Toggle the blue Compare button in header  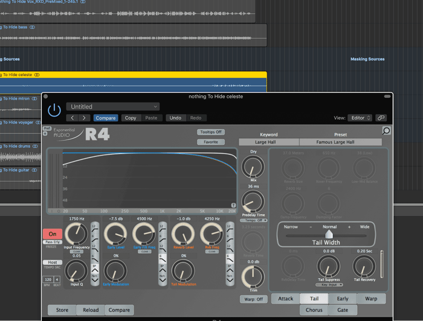[106, 118]
